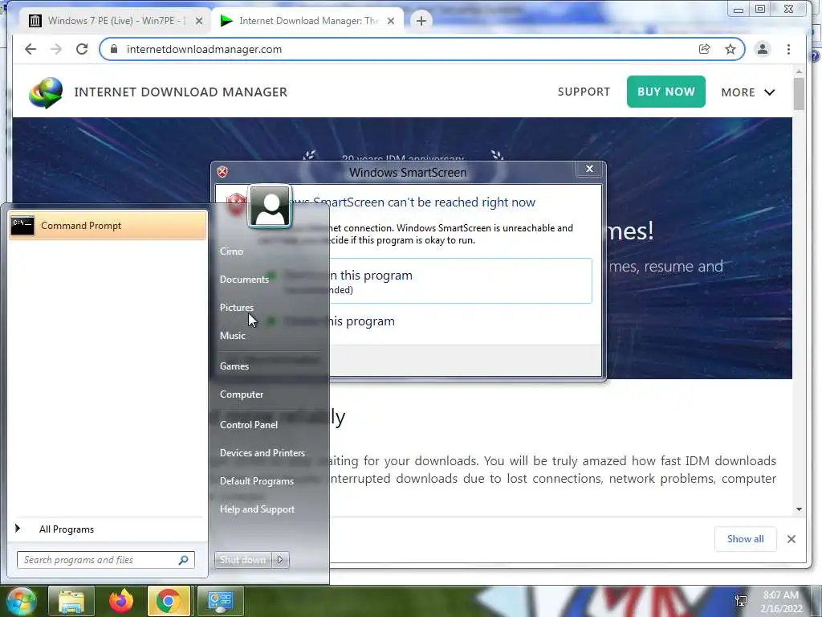This screenshot has width=822, height=617.
Task: Open Computer from Start menu
Action: click(242, 394)
